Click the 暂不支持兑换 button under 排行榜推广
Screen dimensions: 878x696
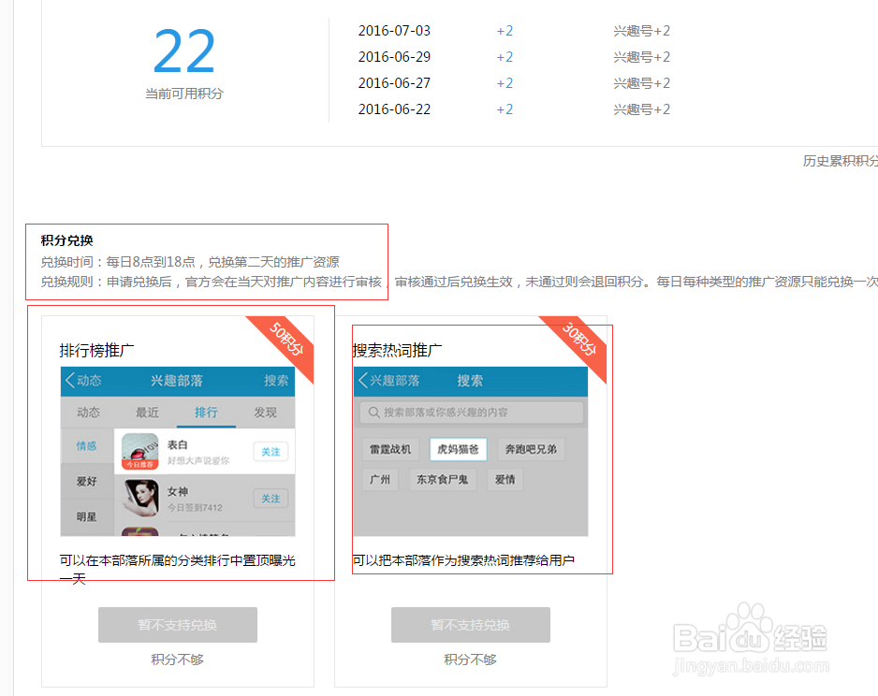177,625
